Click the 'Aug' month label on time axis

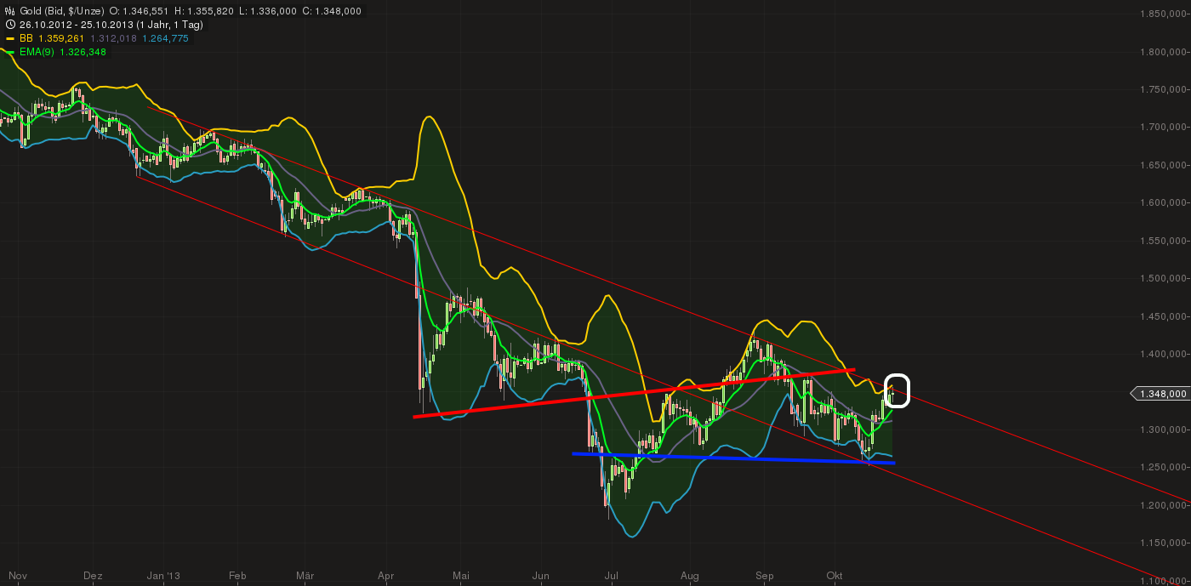click(x=689, y=576)
